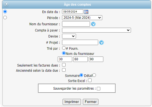Focus the date field containing 09/05/2024
Image resolution: width=152 pixels, height=107 pixels.
(x=73, y=12)
